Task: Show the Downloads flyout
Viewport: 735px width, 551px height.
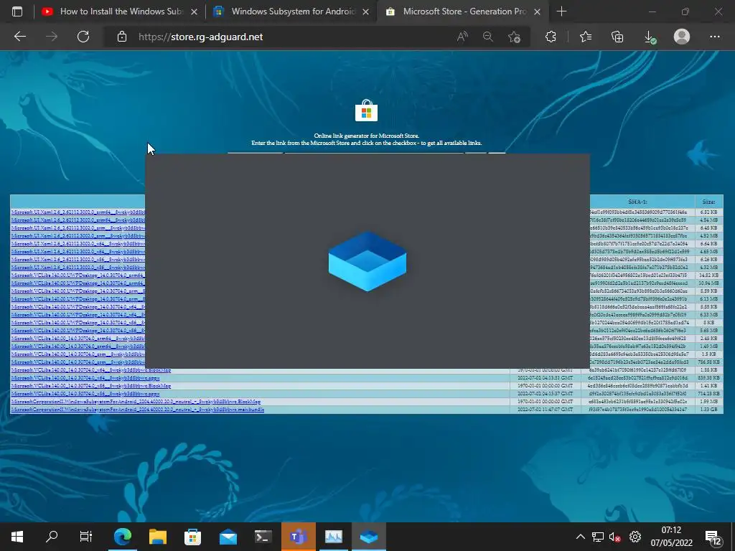Action: point(650,37)
